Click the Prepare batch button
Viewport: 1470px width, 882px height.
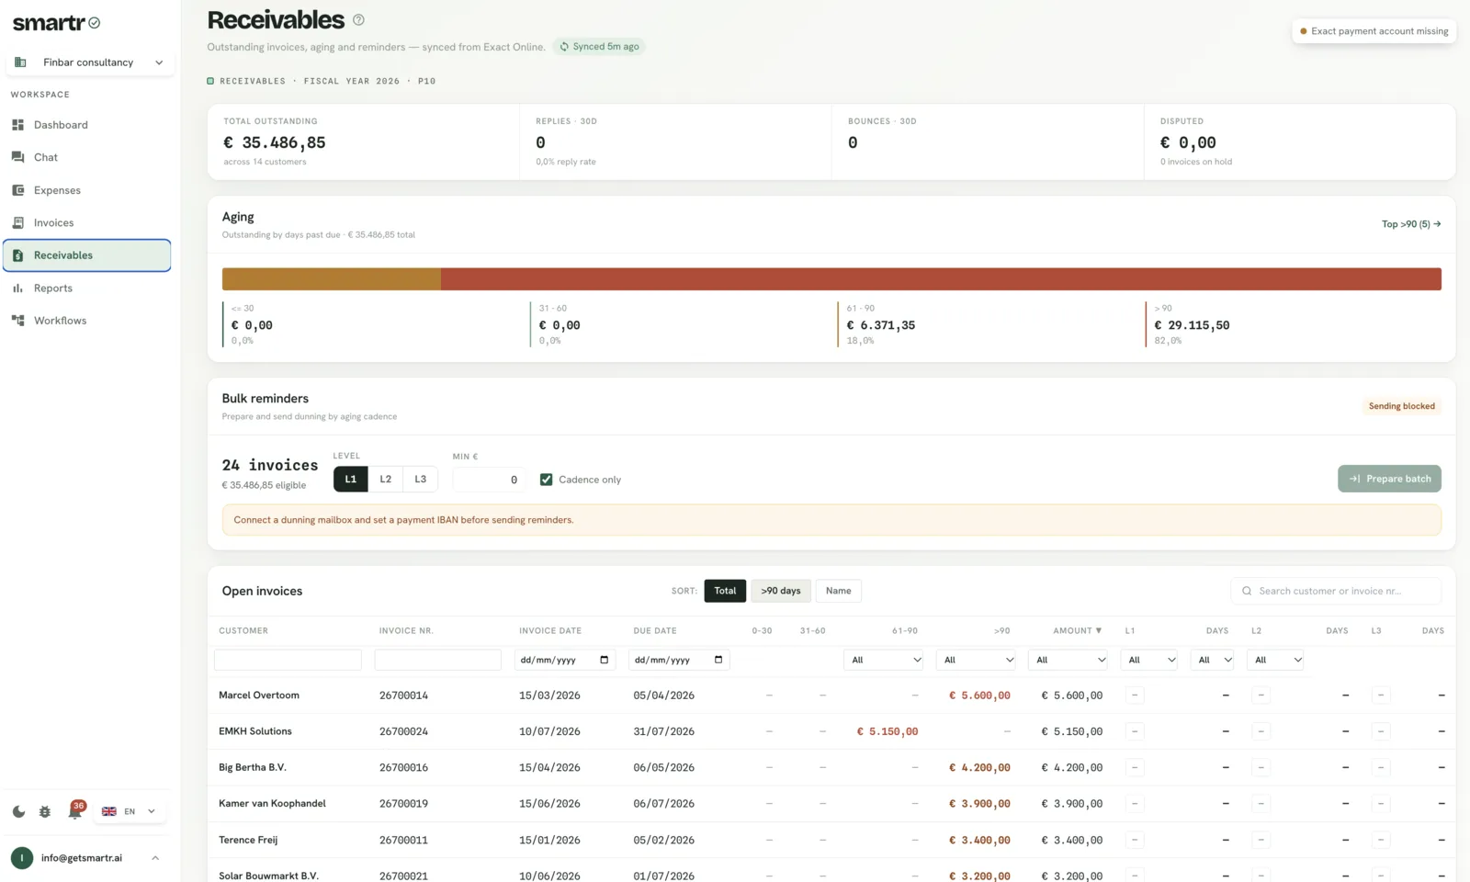coord(1389,479)
